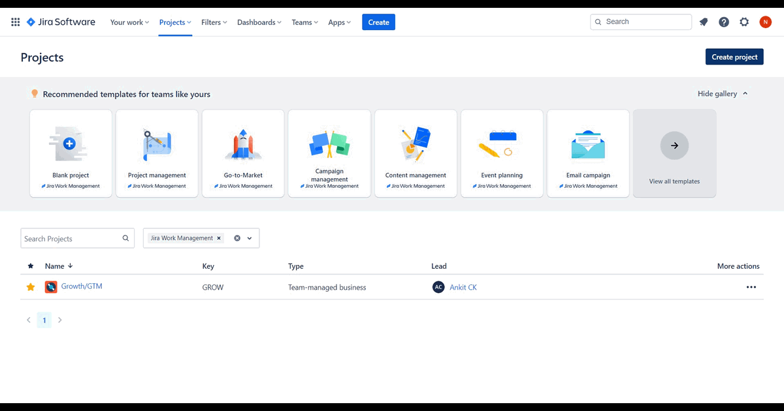The image size is (784, 411).
Task: Open the Your work menu
Action: coord(129,22)
